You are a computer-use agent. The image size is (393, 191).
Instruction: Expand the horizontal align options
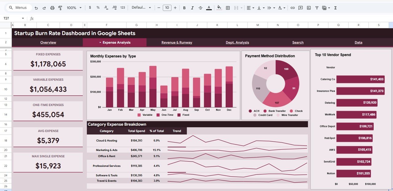[254, 8]
